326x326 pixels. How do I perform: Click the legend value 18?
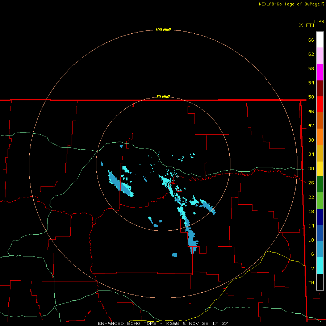[x=311, y=212]
